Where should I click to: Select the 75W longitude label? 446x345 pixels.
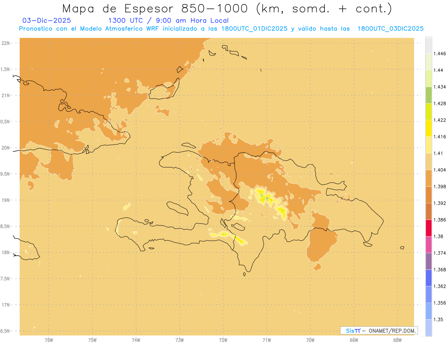tap(93, 340)
